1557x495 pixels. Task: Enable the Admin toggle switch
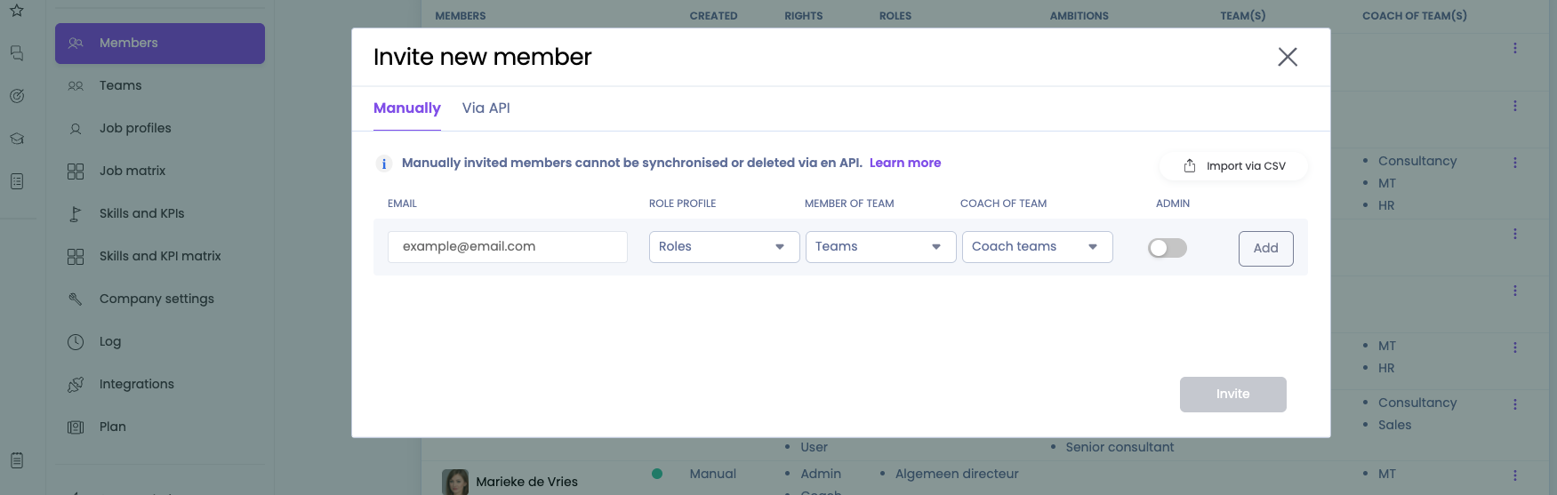point(1167,248)
